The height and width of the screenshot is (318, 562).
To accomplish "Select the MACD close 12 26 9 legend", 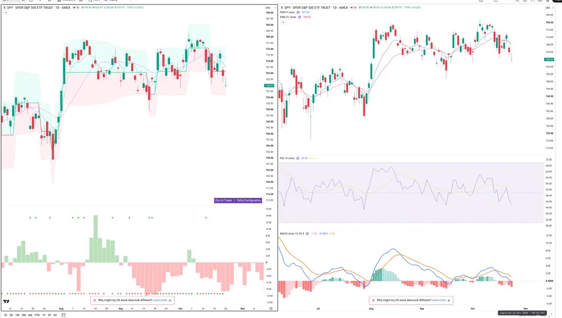I will pyautogui.click(x=291, y=233).
